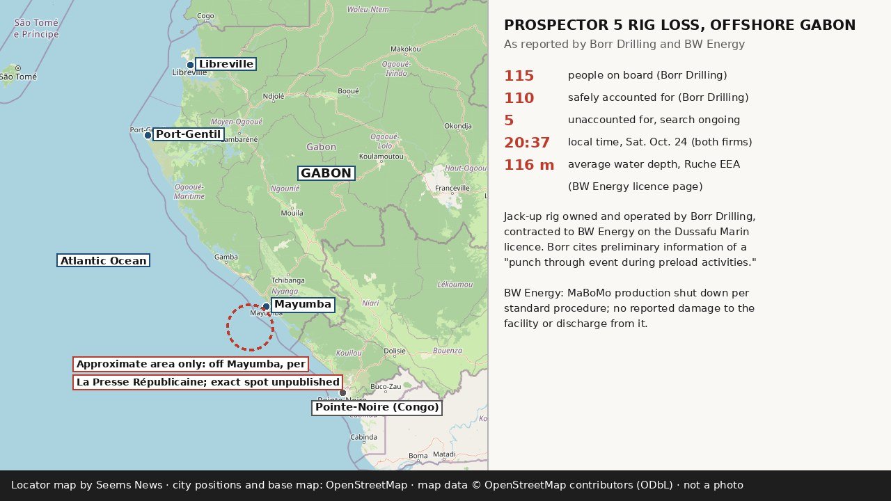Screen dimensions: 891x501
Task: Click the red dashed approximate-area circle
Action: point(250,327)
